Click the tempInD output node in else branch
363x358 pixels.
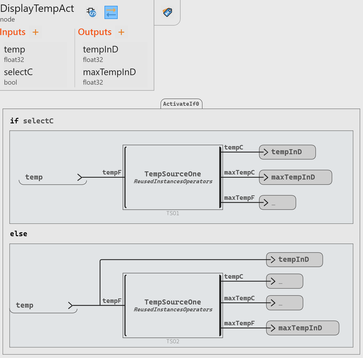point(294,260)
